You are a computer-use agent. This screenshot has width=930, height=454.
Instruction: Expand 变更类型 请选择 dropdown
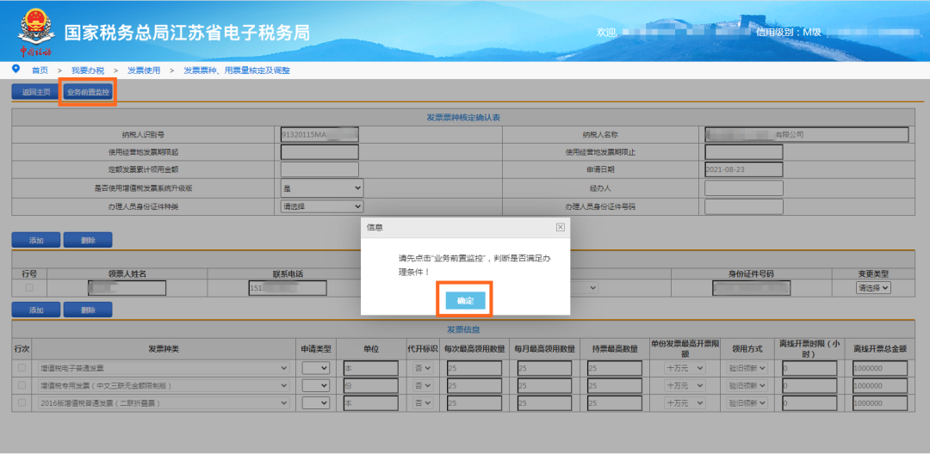(873, 288)
